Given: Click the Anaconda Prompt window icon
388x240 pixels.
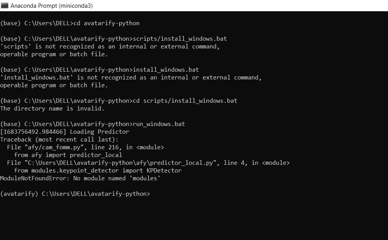Looking at the screenshot, I should [5, 5].
